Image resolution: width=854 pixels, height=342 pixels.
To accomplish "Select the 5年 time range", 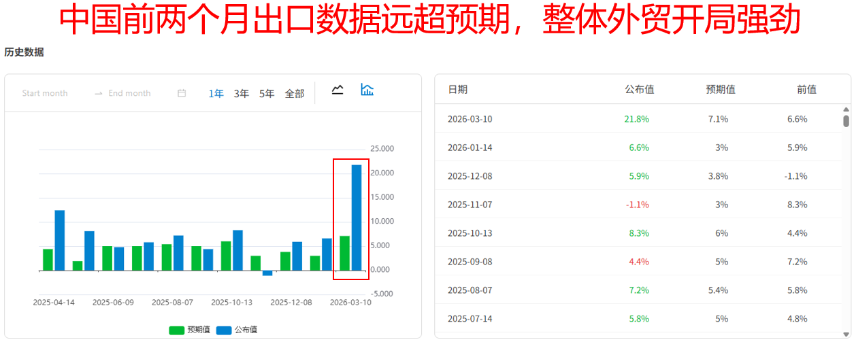I will pos(267,94).
